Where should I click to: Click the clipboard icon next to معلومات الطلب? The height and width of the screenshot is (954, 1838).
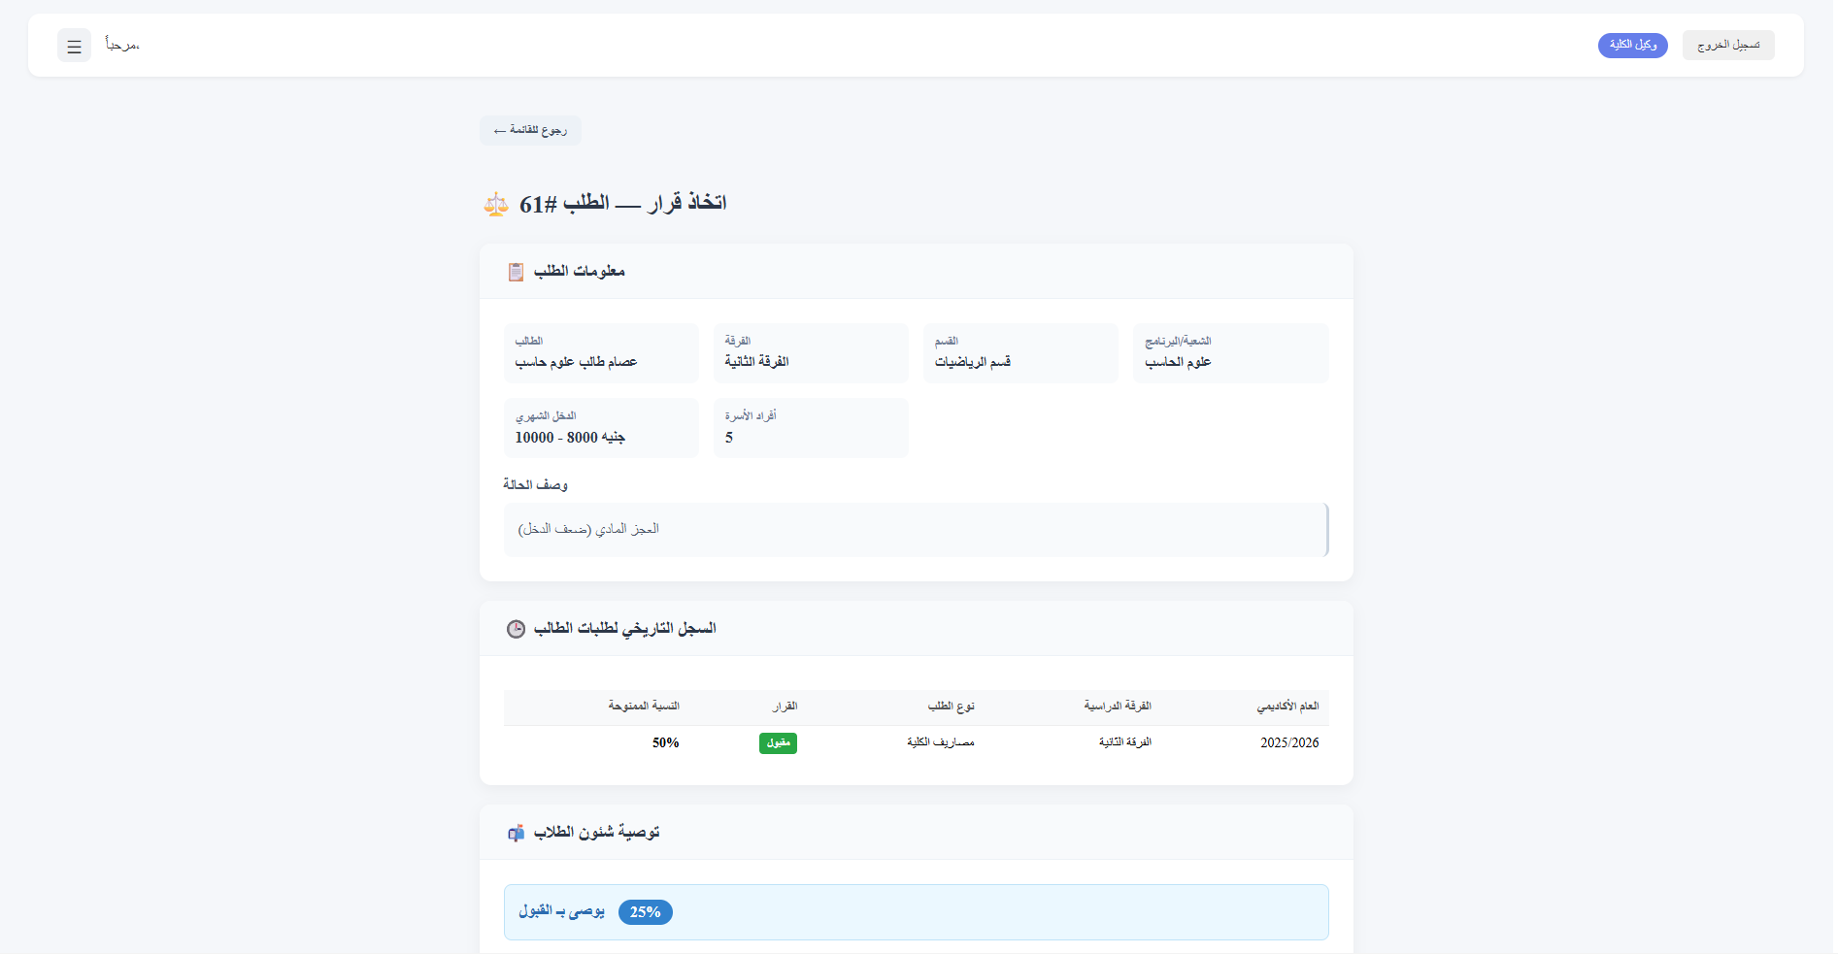pos(516,271)
